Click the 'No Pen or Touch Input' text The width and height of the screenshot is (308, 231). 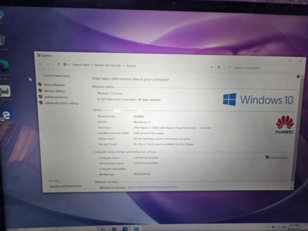(x=164, y=144)
